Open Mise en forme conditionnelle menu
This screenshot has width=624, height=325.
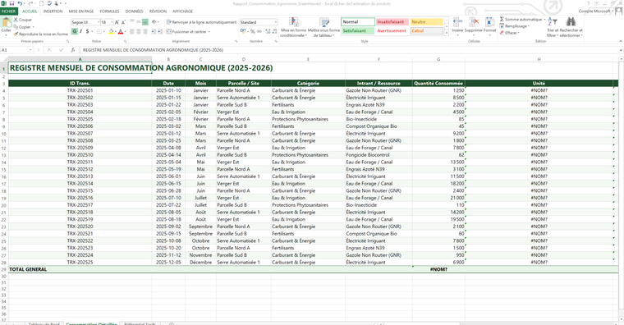pyautogui.click(x=294, y=27)
